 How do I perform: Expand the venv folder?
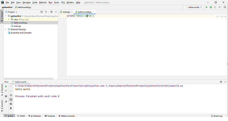(9, 19)
